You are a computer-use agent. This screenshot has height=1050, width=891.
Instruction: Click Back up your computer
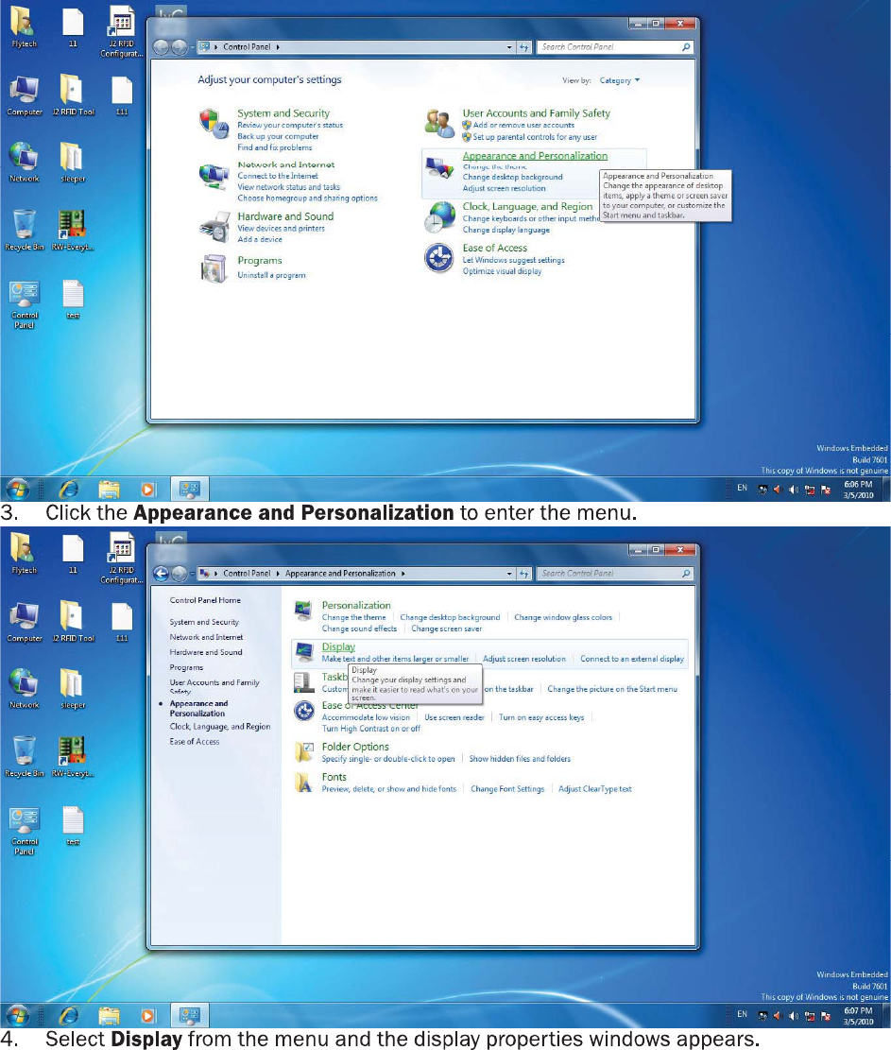(x=278, y=137)
